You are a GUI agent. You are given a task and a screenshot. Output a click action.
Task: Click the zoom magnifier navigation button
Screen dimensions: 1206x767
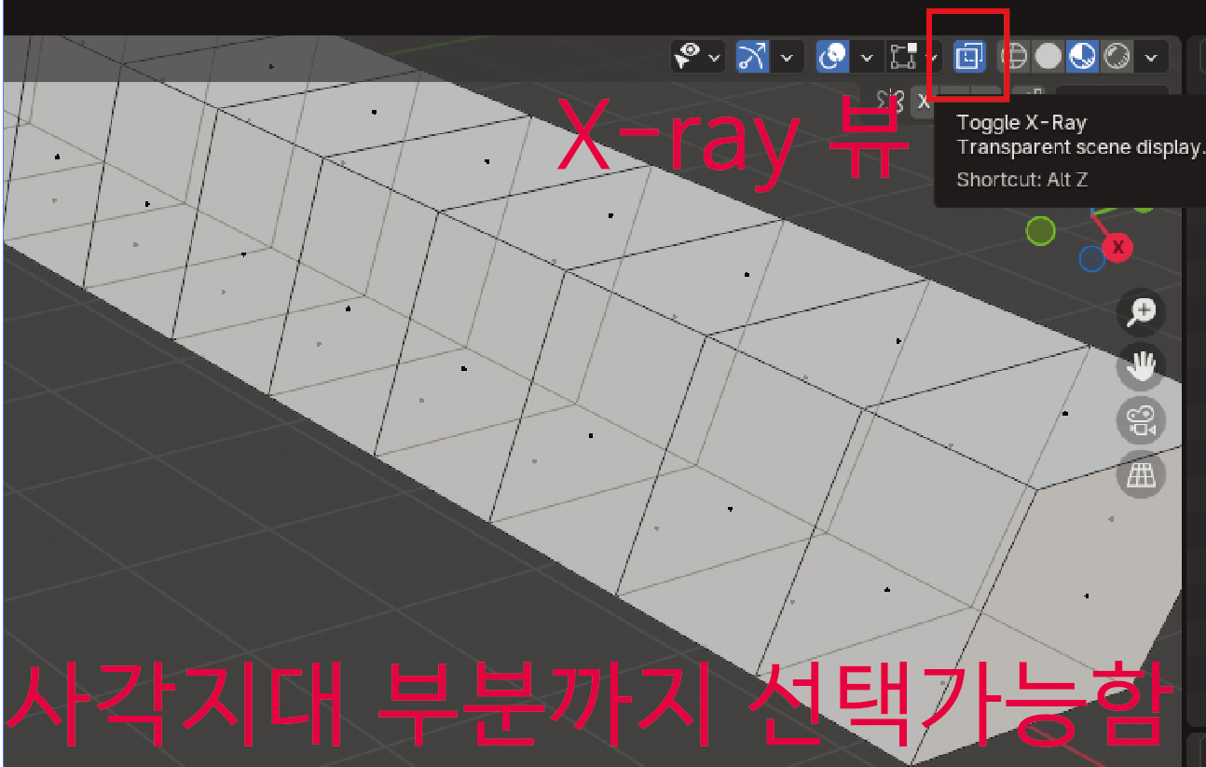1141,314
